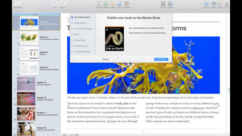
Task: Open the gear action menu in status bar
Action: [x=77, y=135]
